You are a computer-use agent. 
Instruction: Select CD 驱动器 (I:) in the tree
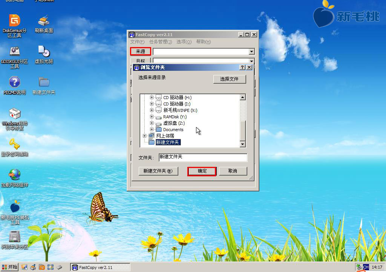[177, 104]
